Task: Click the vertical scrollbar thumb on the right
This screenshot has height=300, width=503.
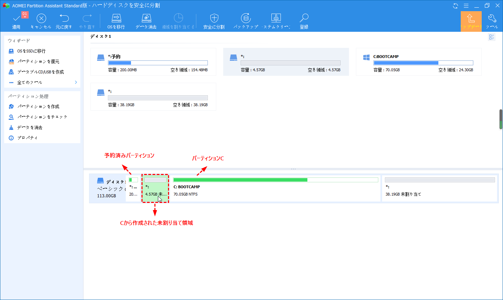Action: click(x=501, y=119)
